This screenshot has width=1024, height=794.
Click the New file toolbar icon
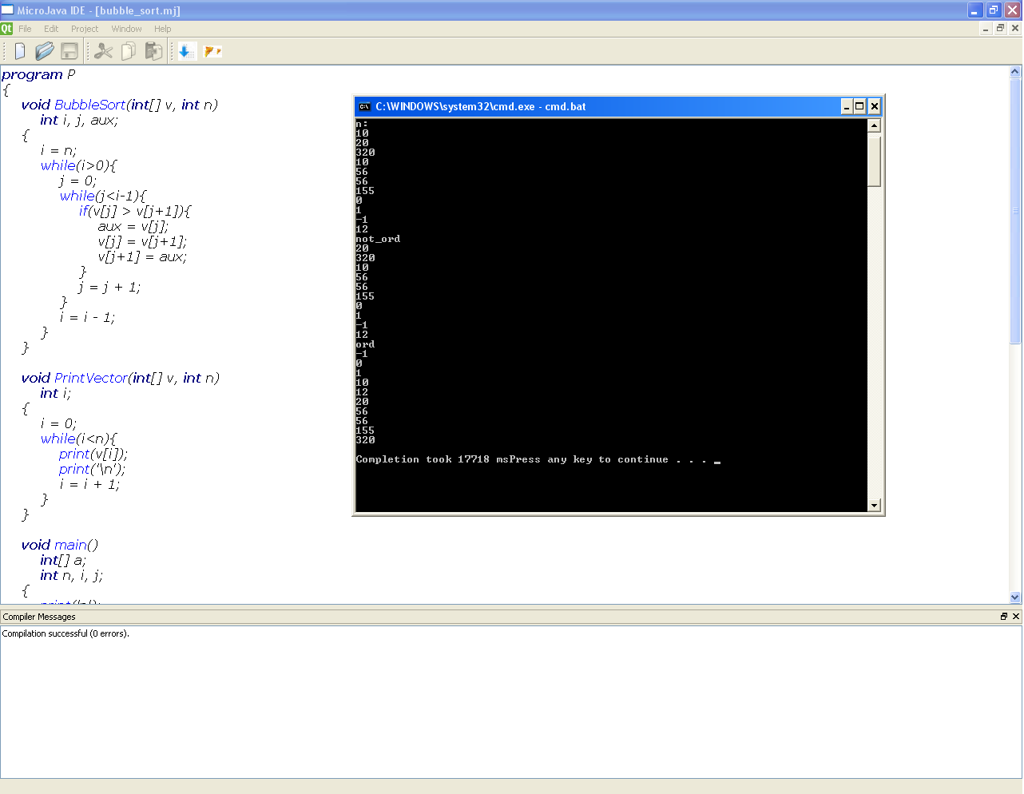coord(20,51)
